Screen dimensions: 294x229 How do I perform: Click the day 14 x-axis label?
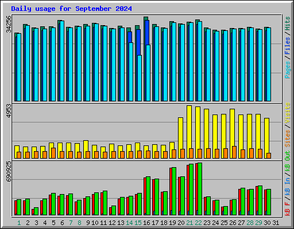[x=129, y=223]
